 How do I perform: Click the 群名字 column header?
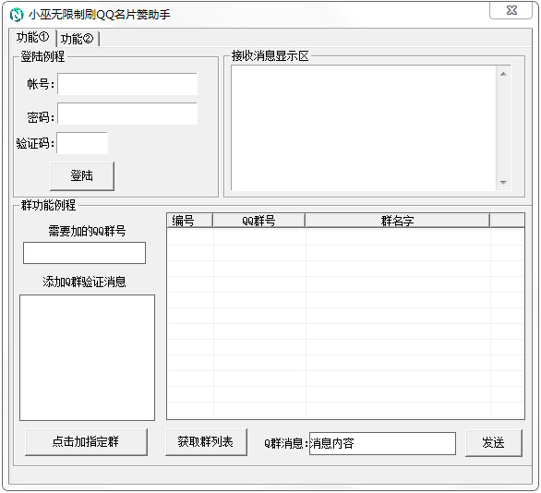397,221
